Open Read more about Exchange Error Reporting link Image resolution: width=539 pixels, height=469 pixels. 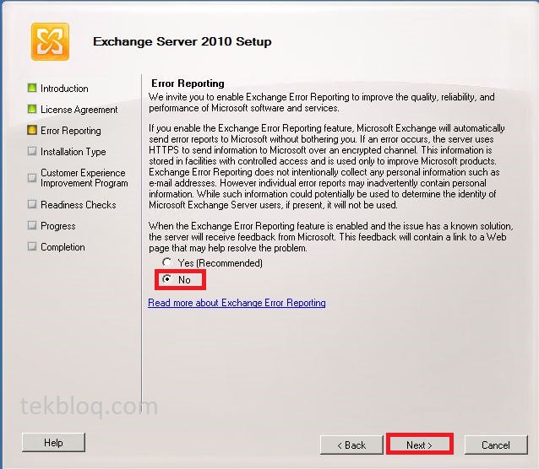(237, 303)
